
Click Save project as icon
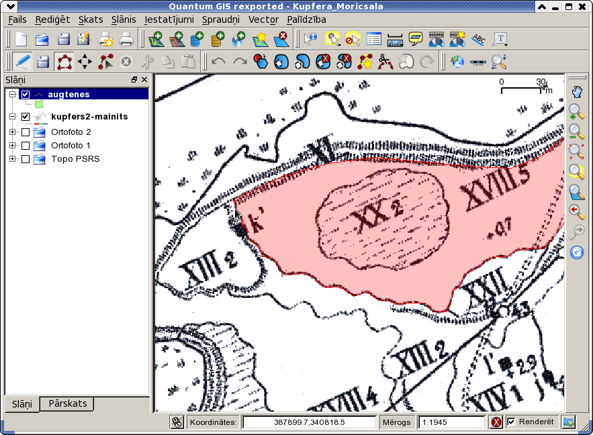[x=83, y=39]
